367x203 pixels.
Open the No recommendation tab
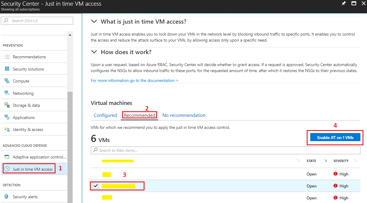pos(184,115)
